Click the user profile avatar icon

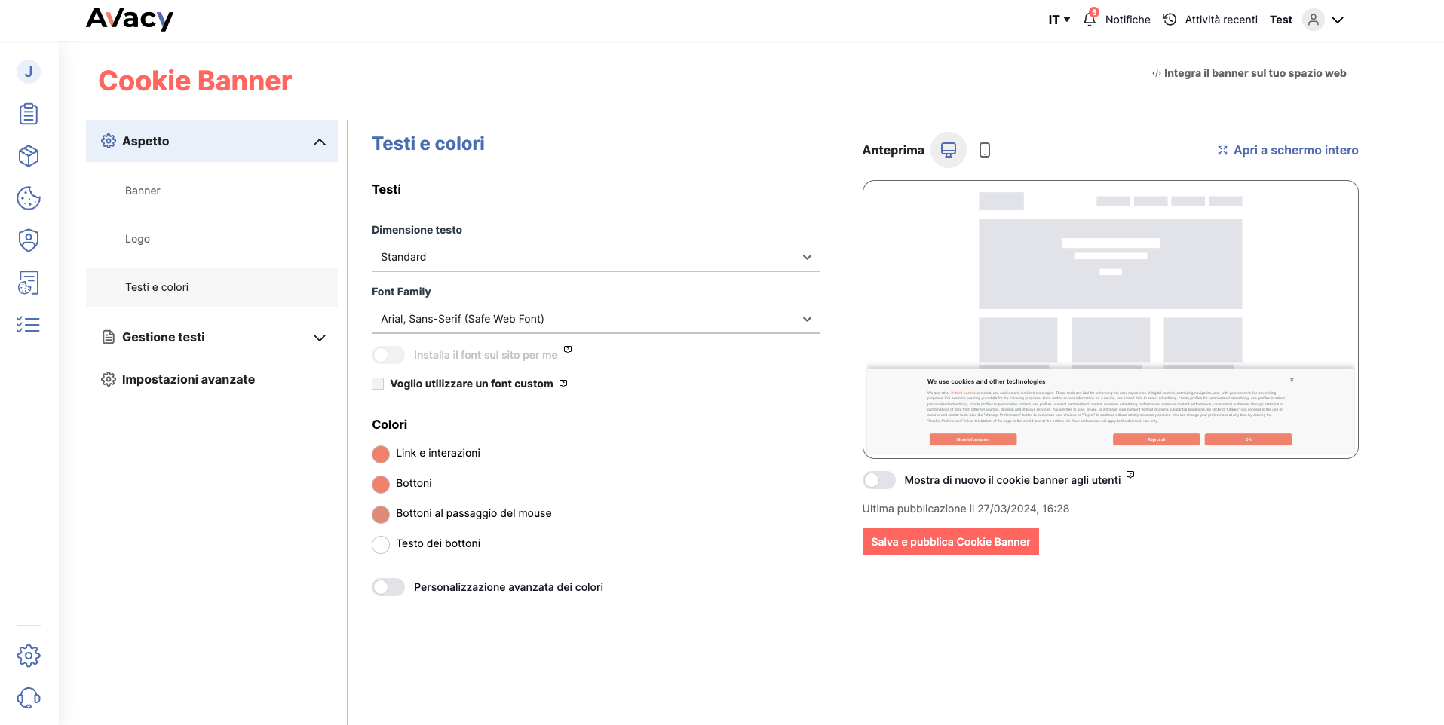click(x=1314, y=20)
